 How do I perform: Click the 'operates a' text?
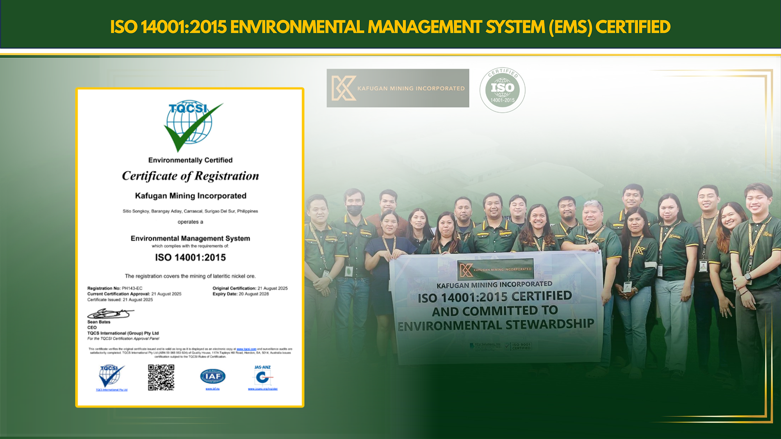[190, 222]
